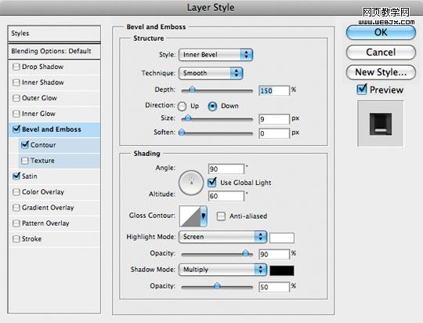Toggle the Use Global Light checkbox
Image resolution: width=423 pixels, height=323 pixels.
tap(212, 183)
